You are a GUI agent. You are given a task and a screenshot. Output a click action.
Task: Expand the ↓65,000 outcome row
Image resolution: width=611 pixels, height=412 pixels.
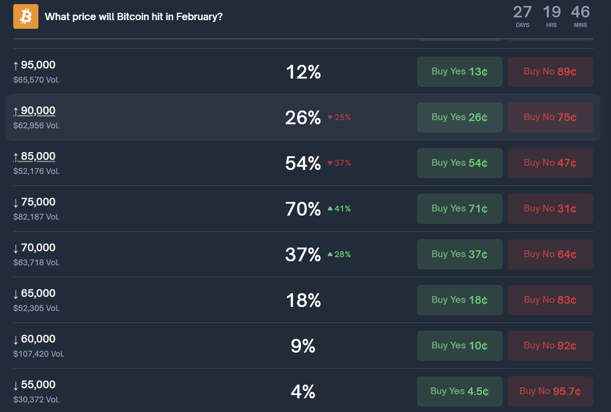(303, 300)
